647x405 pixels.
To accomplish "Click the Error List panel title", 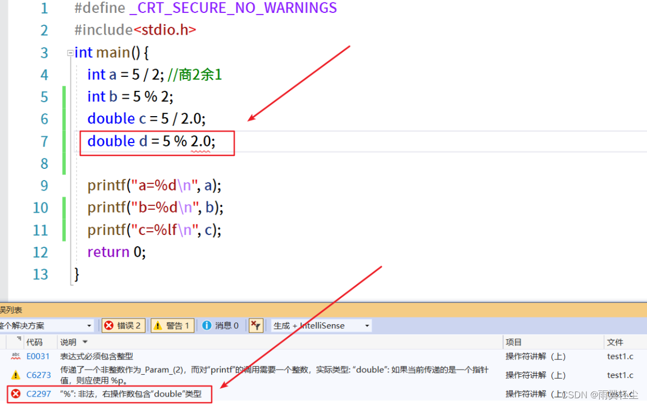I will pyautogui.click(x=11, y=310).
